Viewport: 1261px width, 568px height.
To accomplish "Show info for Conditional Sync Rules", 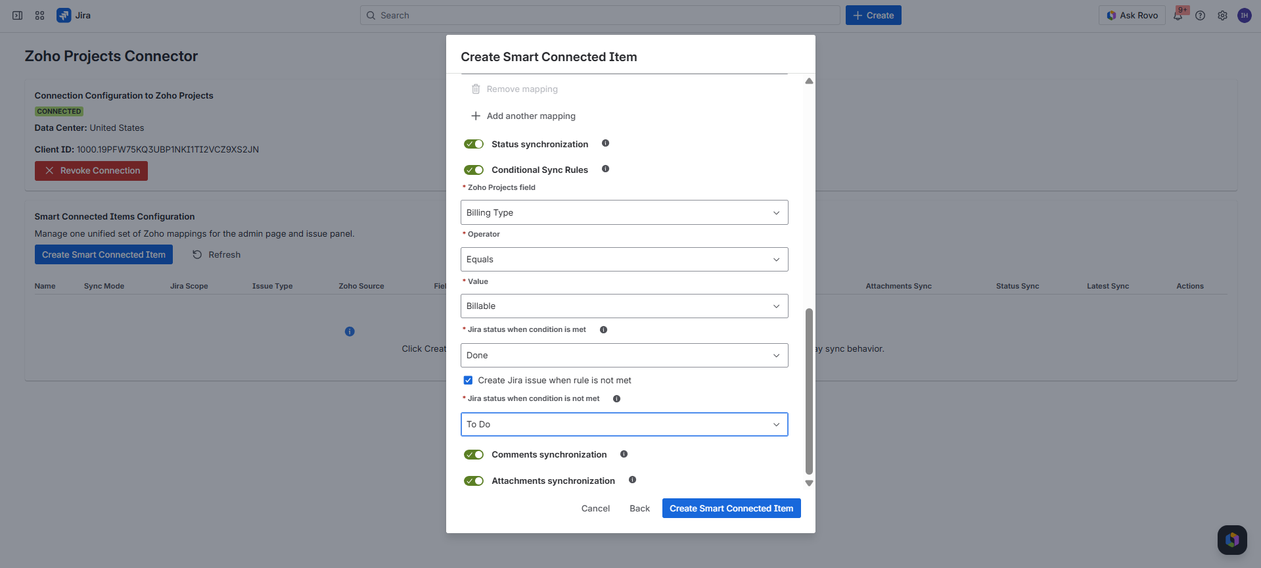I will [605, 169].
